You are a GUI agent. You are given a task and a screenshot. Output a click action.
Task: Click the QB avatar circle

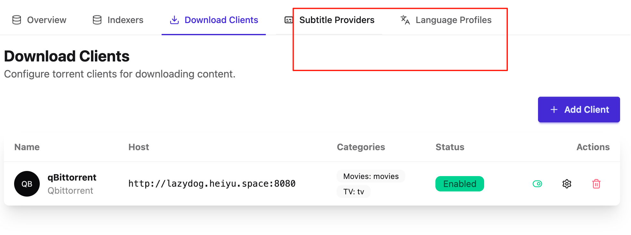(27, 184)
